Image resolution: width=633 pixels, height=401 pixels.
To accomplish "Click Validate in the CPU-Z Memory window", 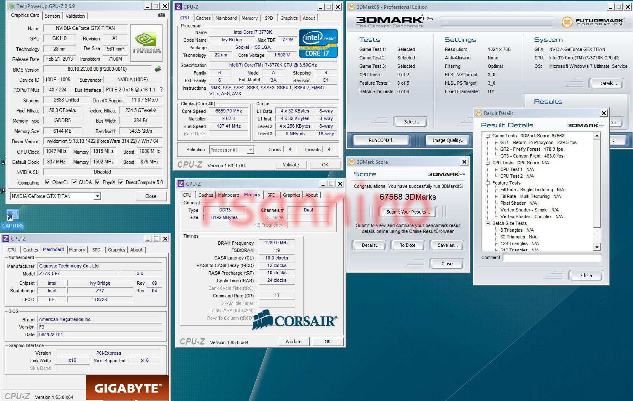I will pos(293,342).
